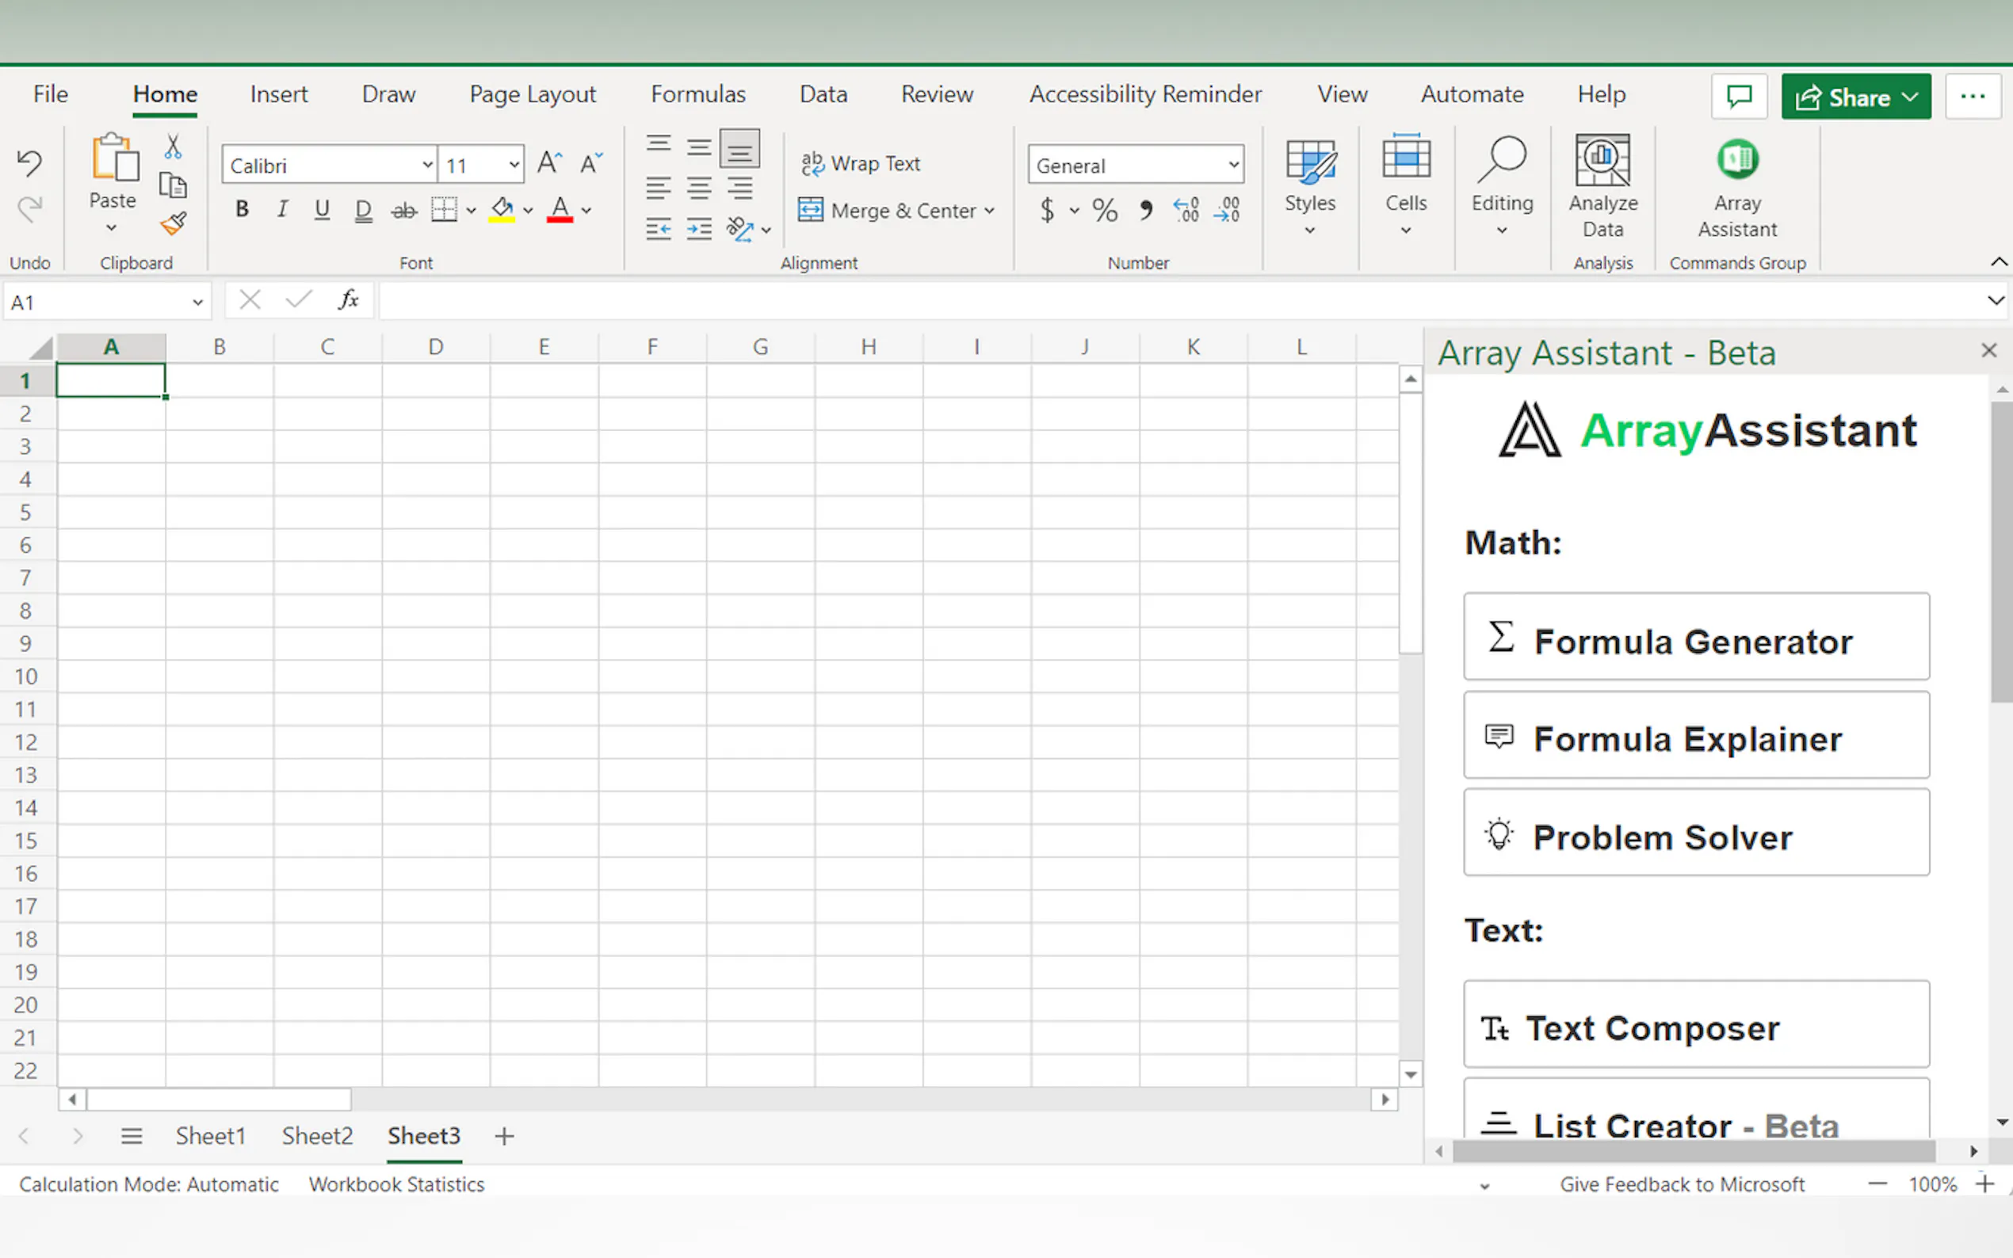Open the Insert Function dialog
Screen dimensions: 2013x1258
click(x=348, y=299)
